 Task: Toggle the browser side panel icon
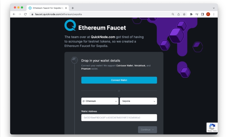click(203, 14)
